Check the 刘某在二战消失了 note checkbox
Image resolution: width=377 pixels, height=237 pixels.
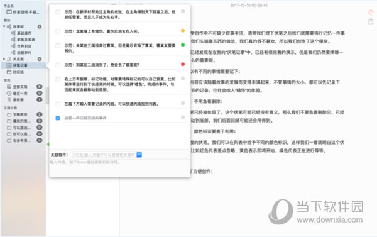click(58, 65)
